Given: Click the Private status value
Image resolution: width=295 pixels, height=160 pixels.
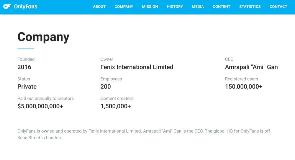Looking at the screenshot, I should click(27, 86).
